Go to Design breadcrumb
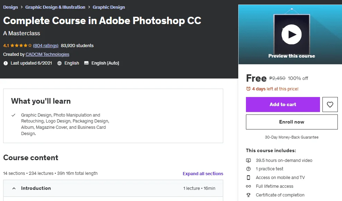The image size is (342, 201). pyautogui.click(x=10, y=7)
